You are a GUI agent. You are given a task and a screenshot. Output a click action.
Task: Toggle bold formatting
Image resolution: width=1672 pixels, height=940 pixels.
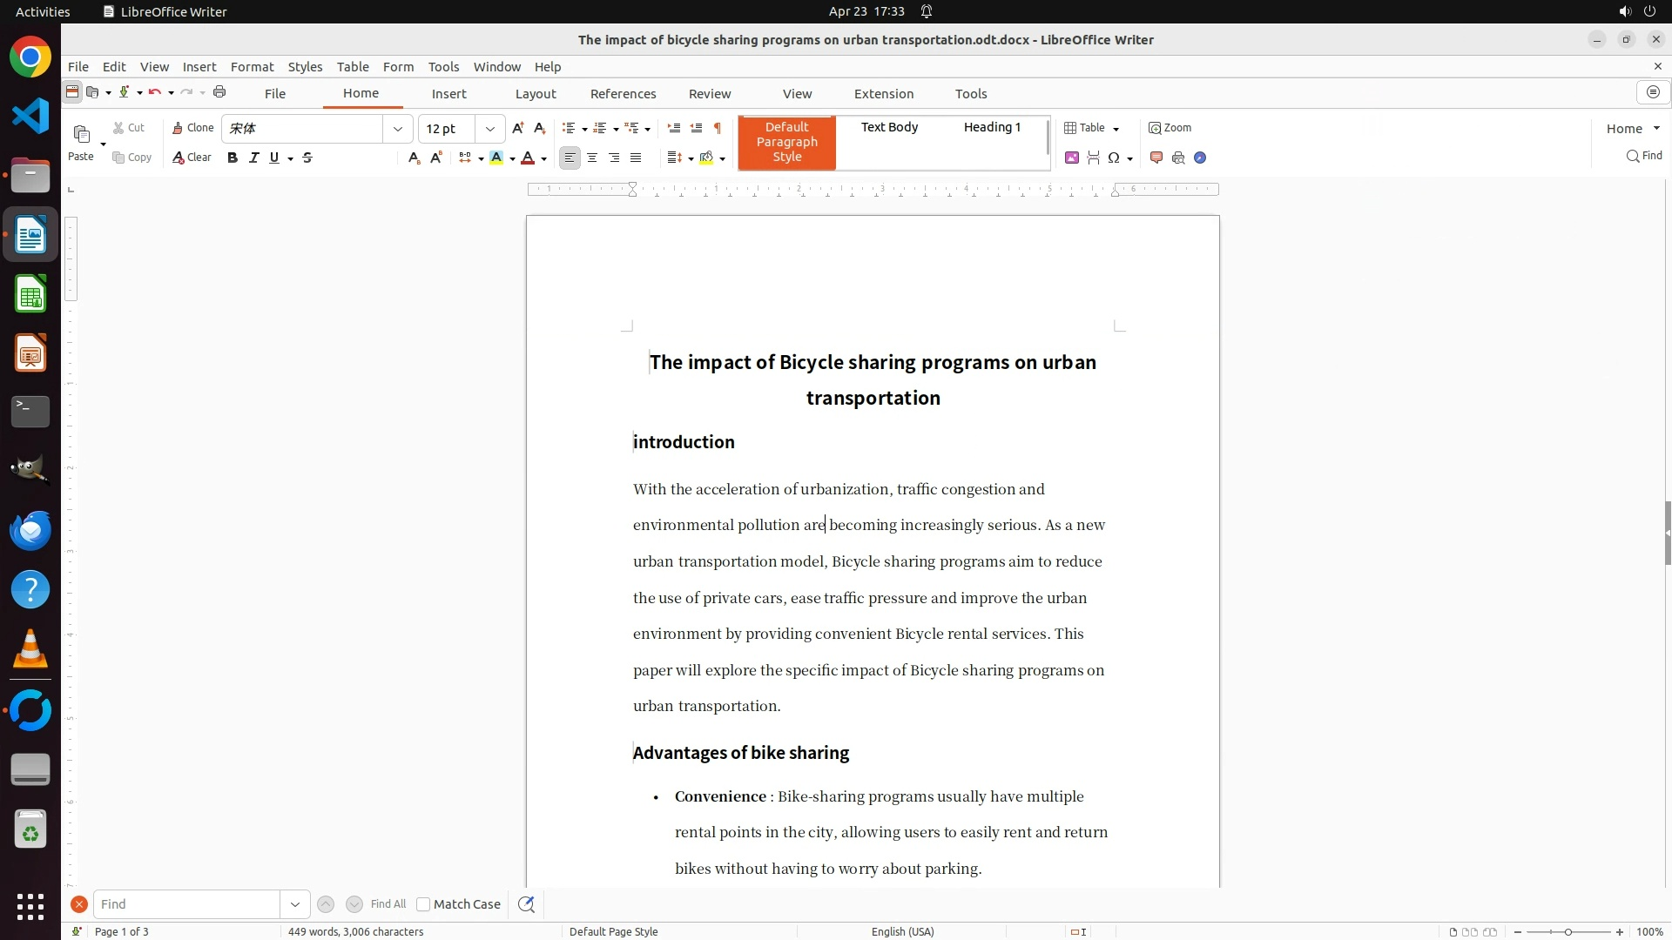click(232, 158)
